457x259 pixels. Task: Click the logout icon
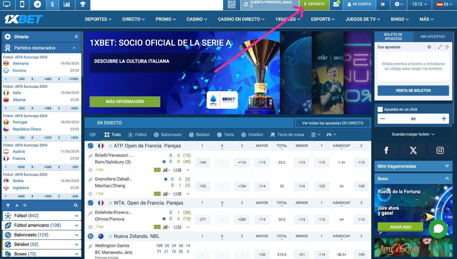(383, 5)
